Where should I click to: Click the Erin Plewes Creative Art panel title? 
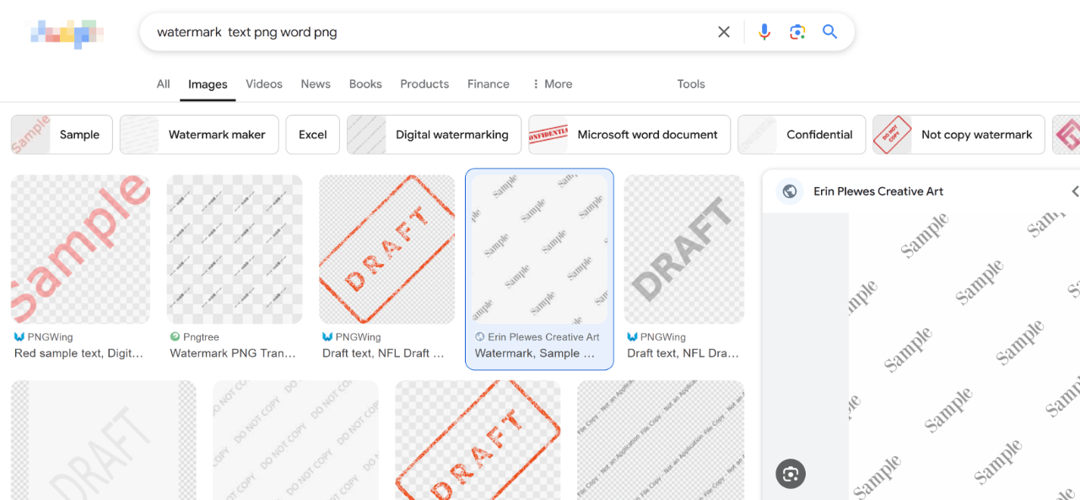point(878,191)
